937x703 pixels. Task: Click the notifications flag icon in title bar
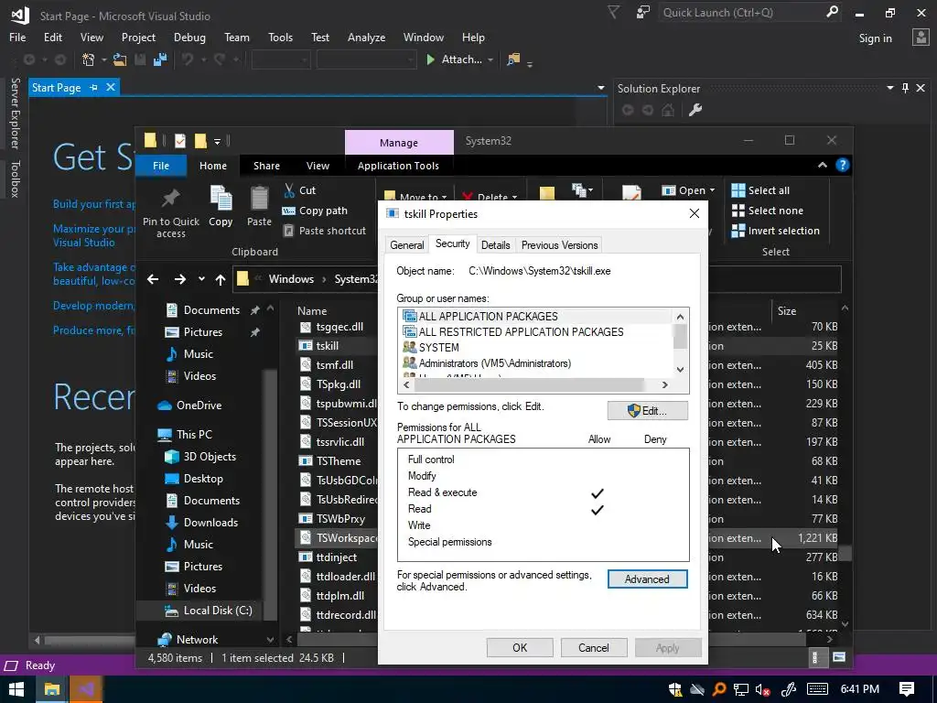(614, 12)
